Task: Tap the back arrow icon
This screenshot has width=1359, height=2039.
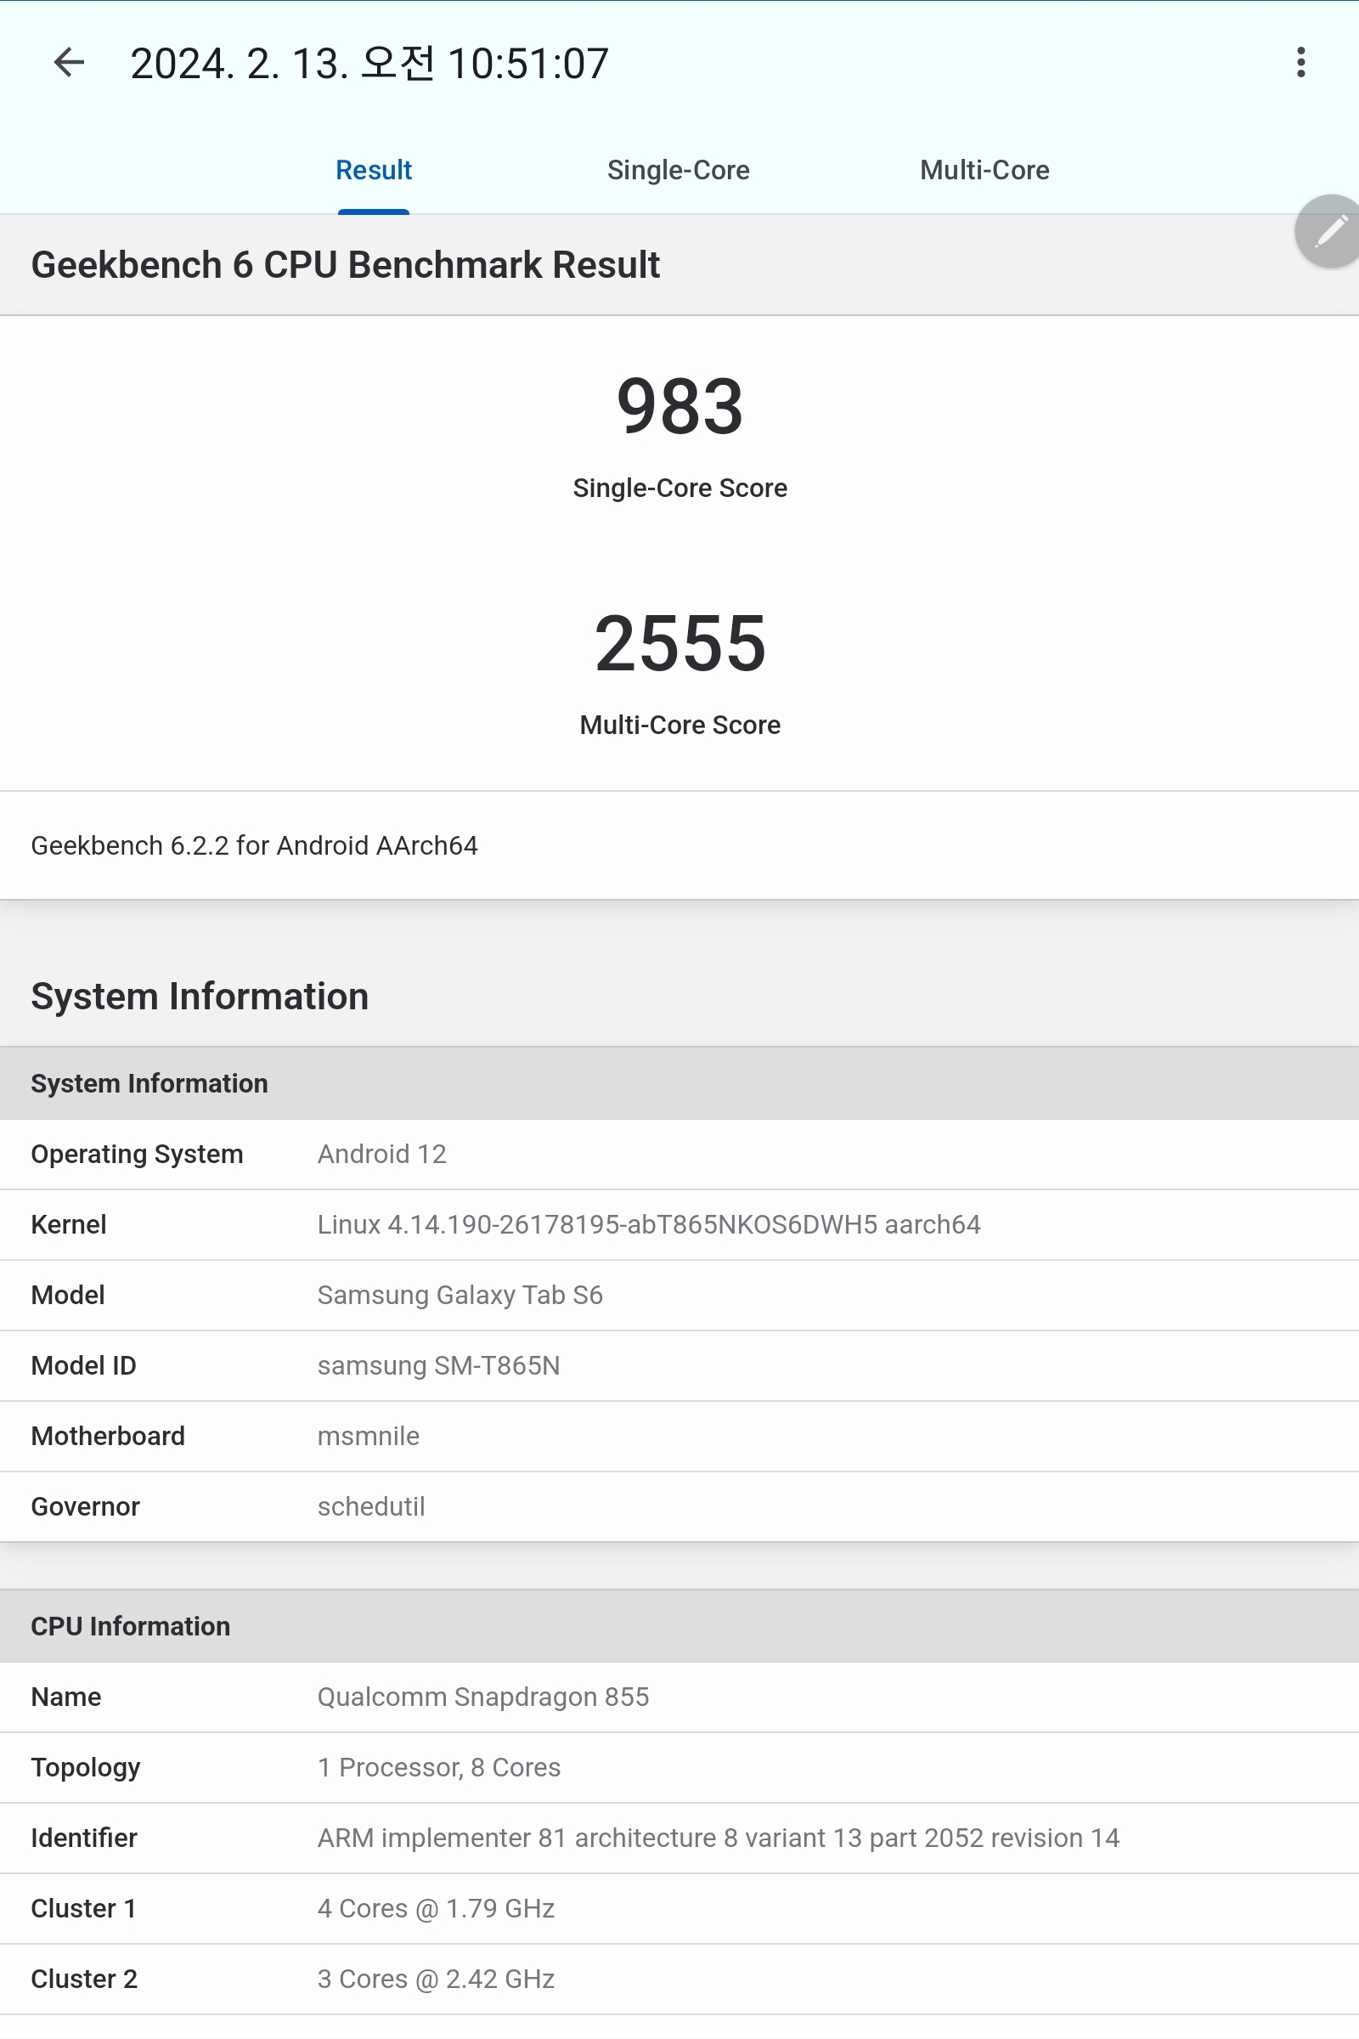Action: [x=69, y=62]
